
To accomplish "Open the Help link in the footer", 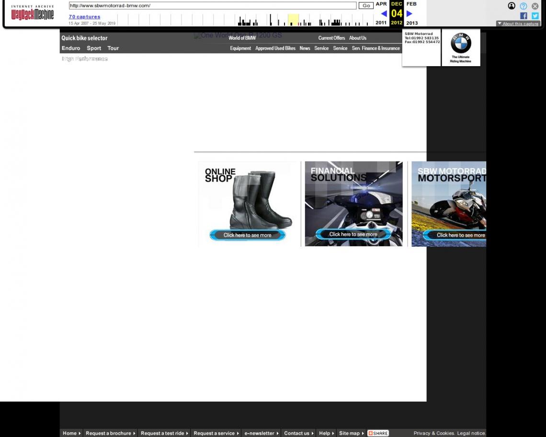I will [327, 433].
